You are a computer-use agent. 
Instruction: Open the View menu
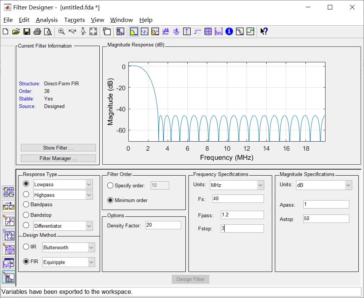(97, 20)
